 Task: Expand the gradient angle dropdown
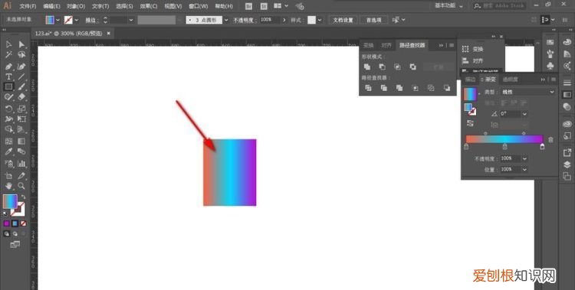click(524, 114)
